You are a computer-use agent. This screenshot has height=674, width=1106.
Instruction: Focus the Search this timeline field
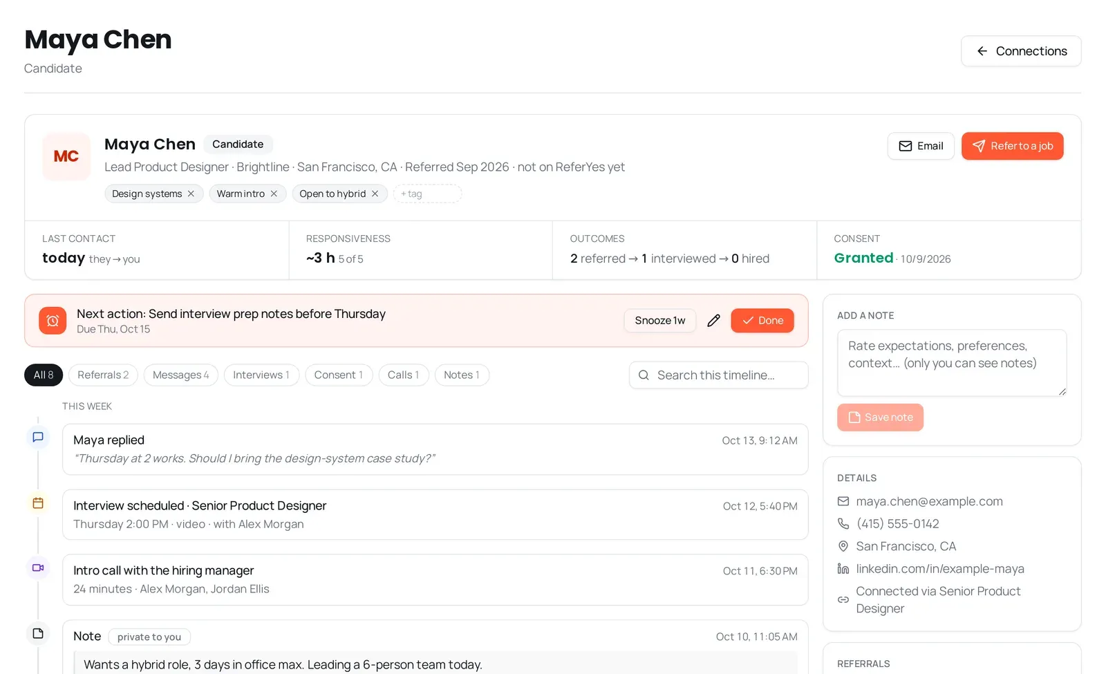[x=719, y=375]
